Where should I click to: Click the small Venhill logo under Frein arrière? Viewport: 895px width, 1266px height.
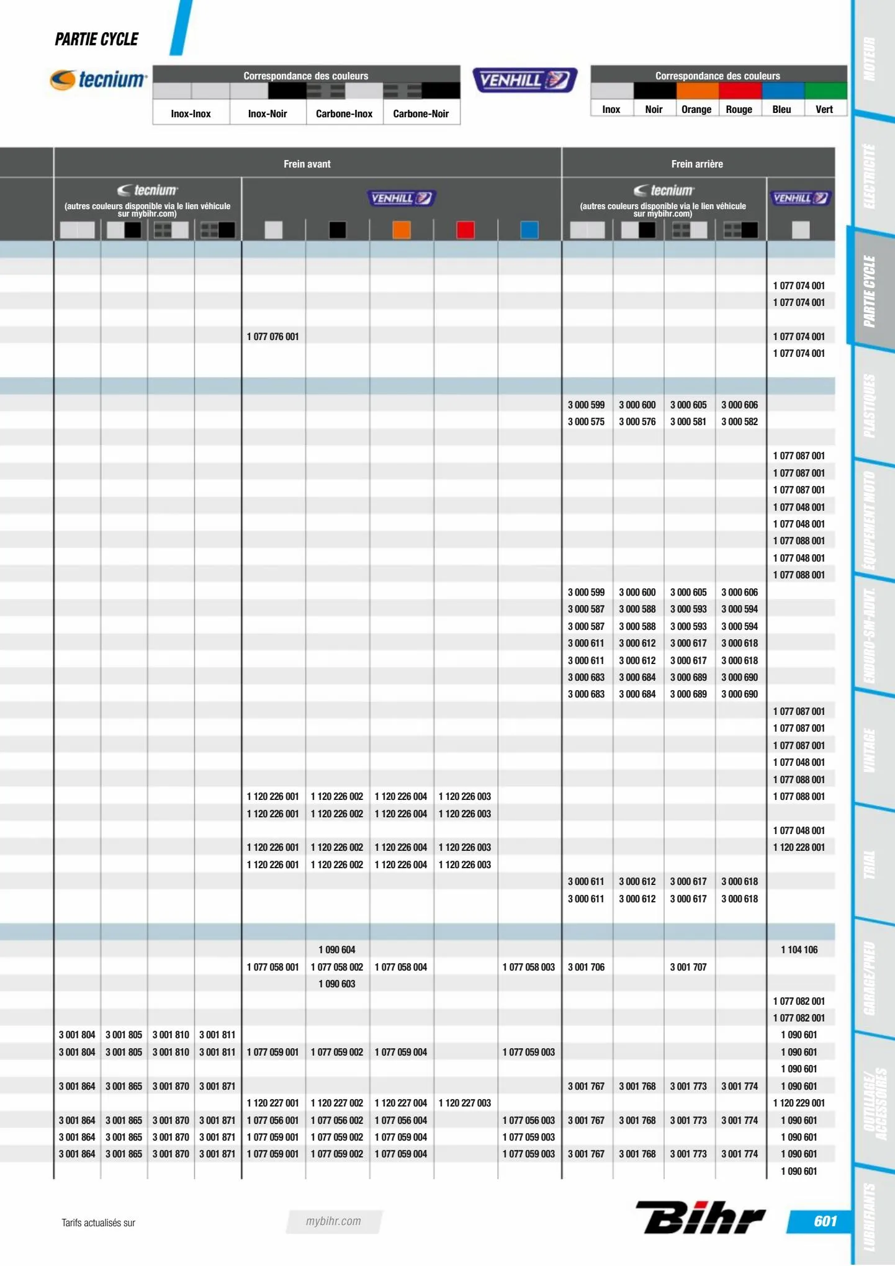[x=801, y=198]
